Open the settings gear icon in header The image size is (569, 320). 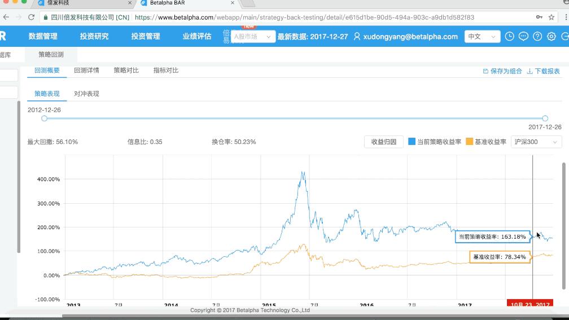[551, 36]
